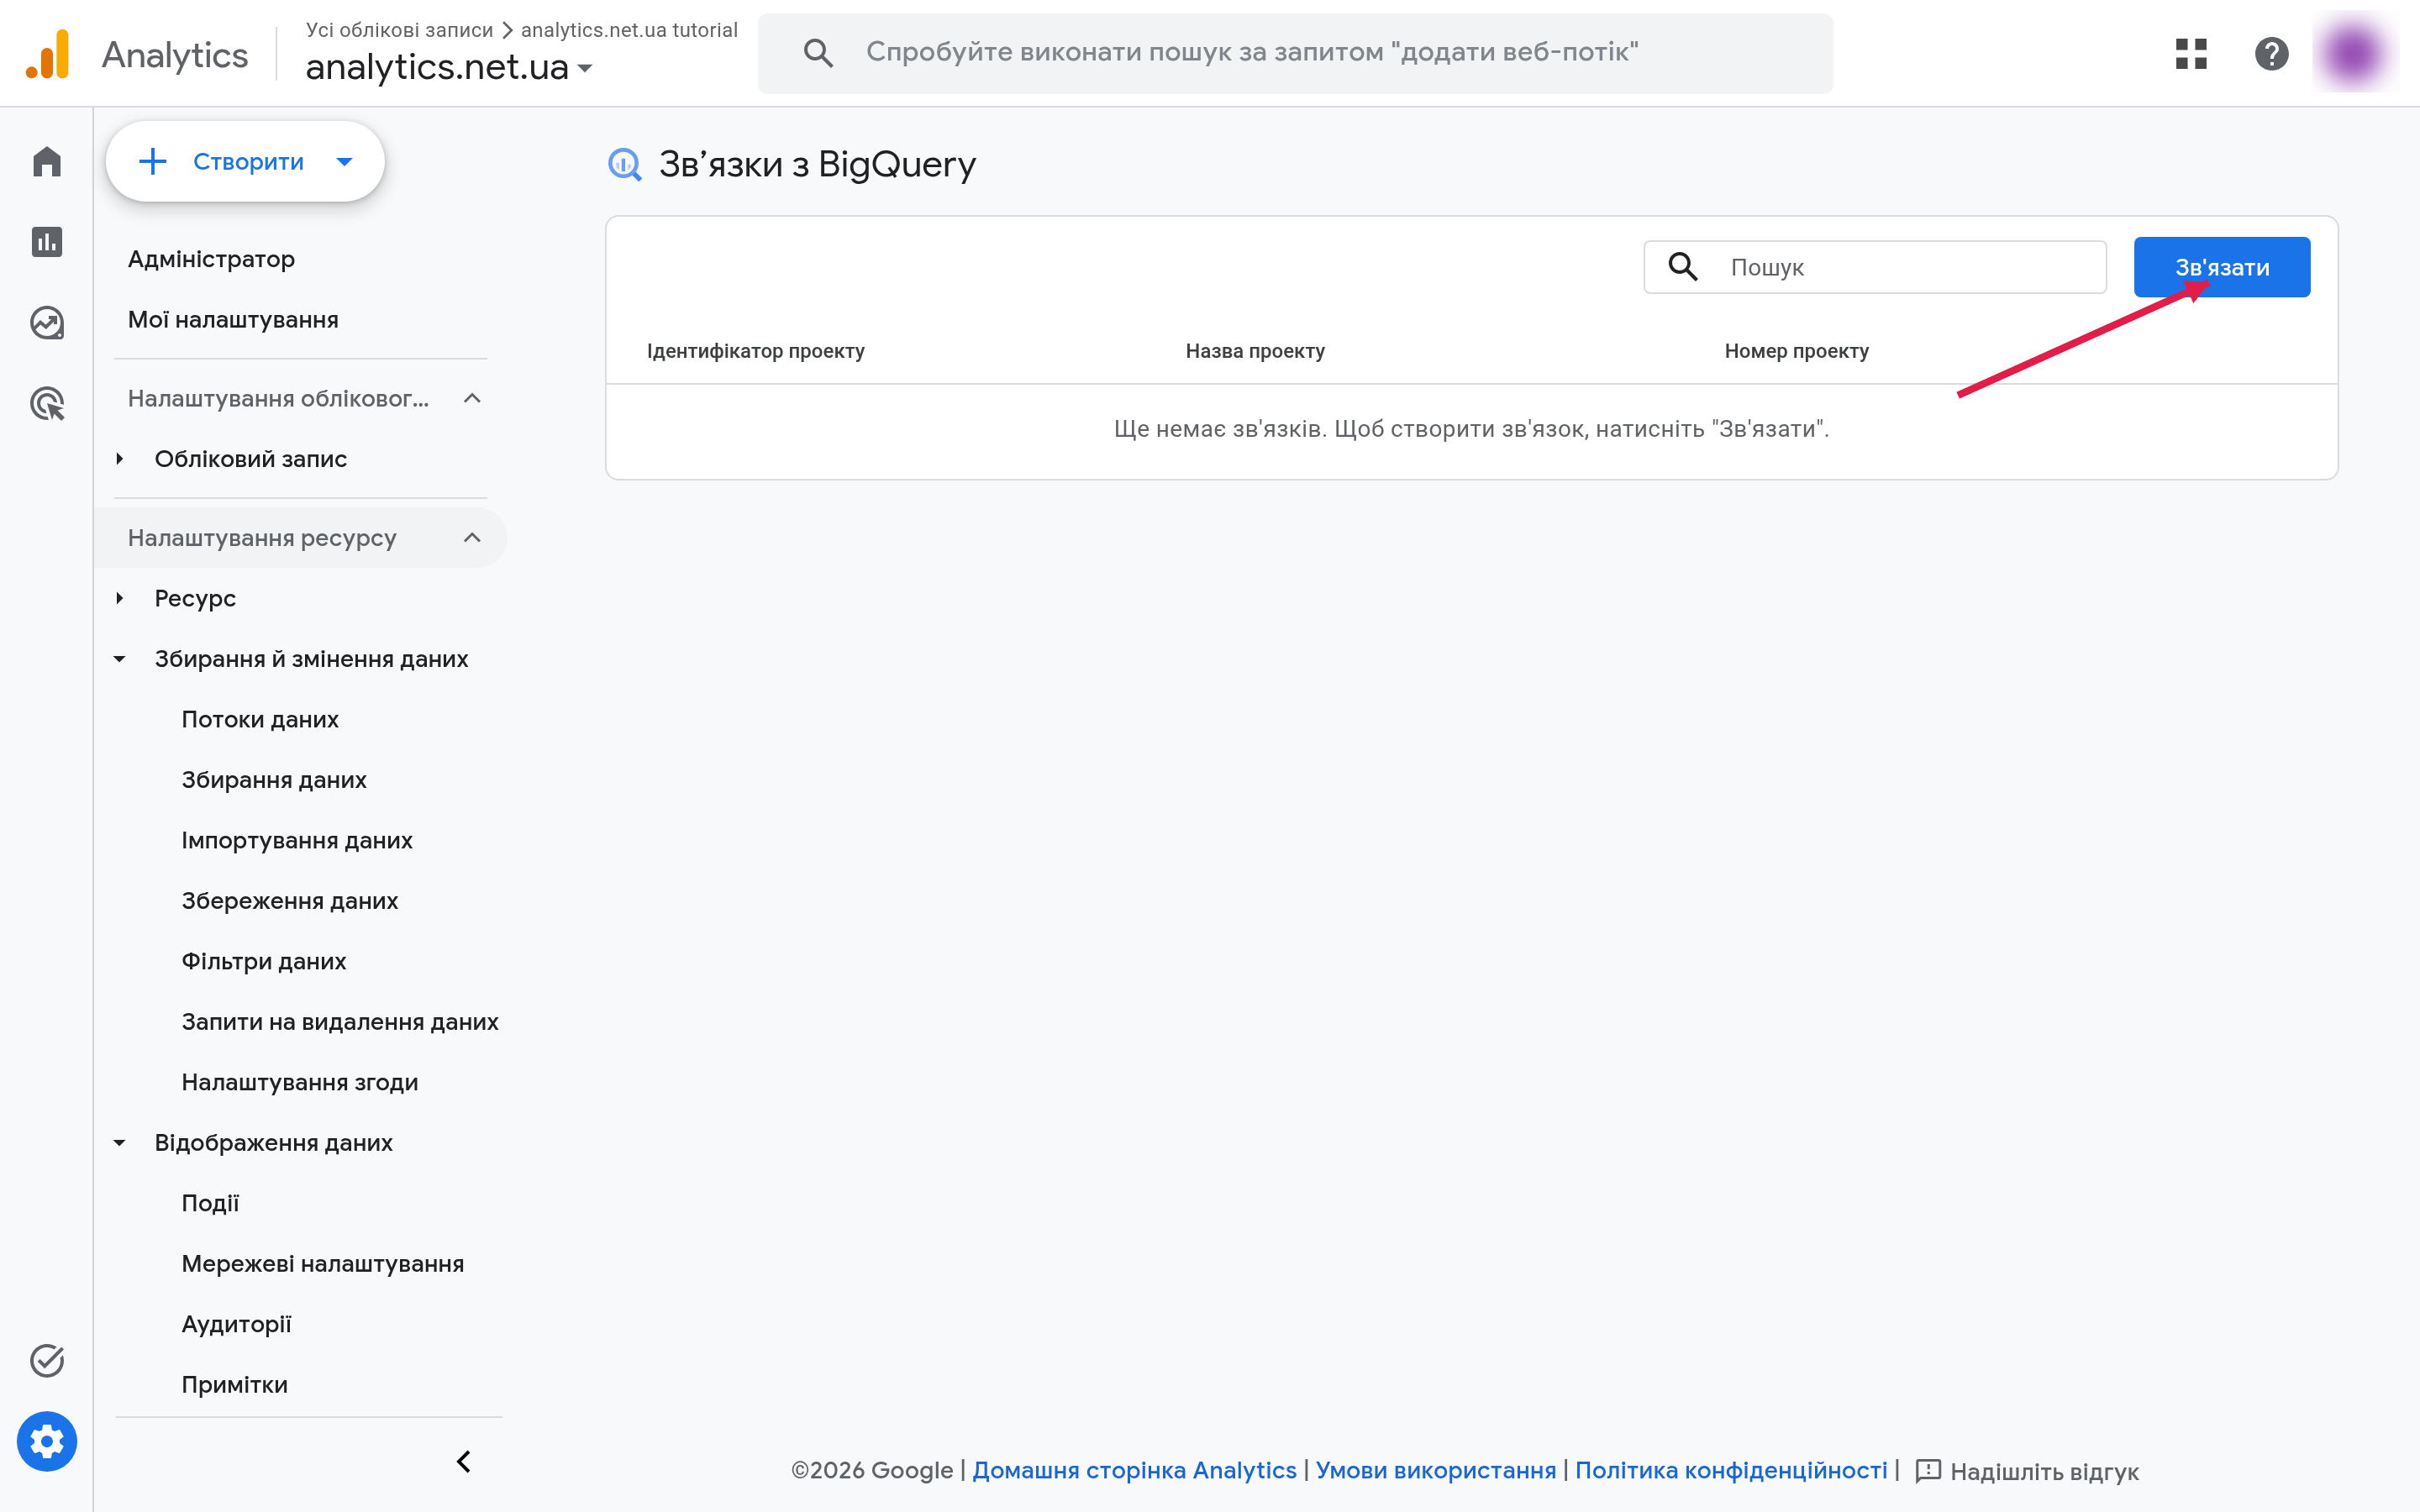Focus the Пошук field in BigQuery links table

tap(1875, 267)
